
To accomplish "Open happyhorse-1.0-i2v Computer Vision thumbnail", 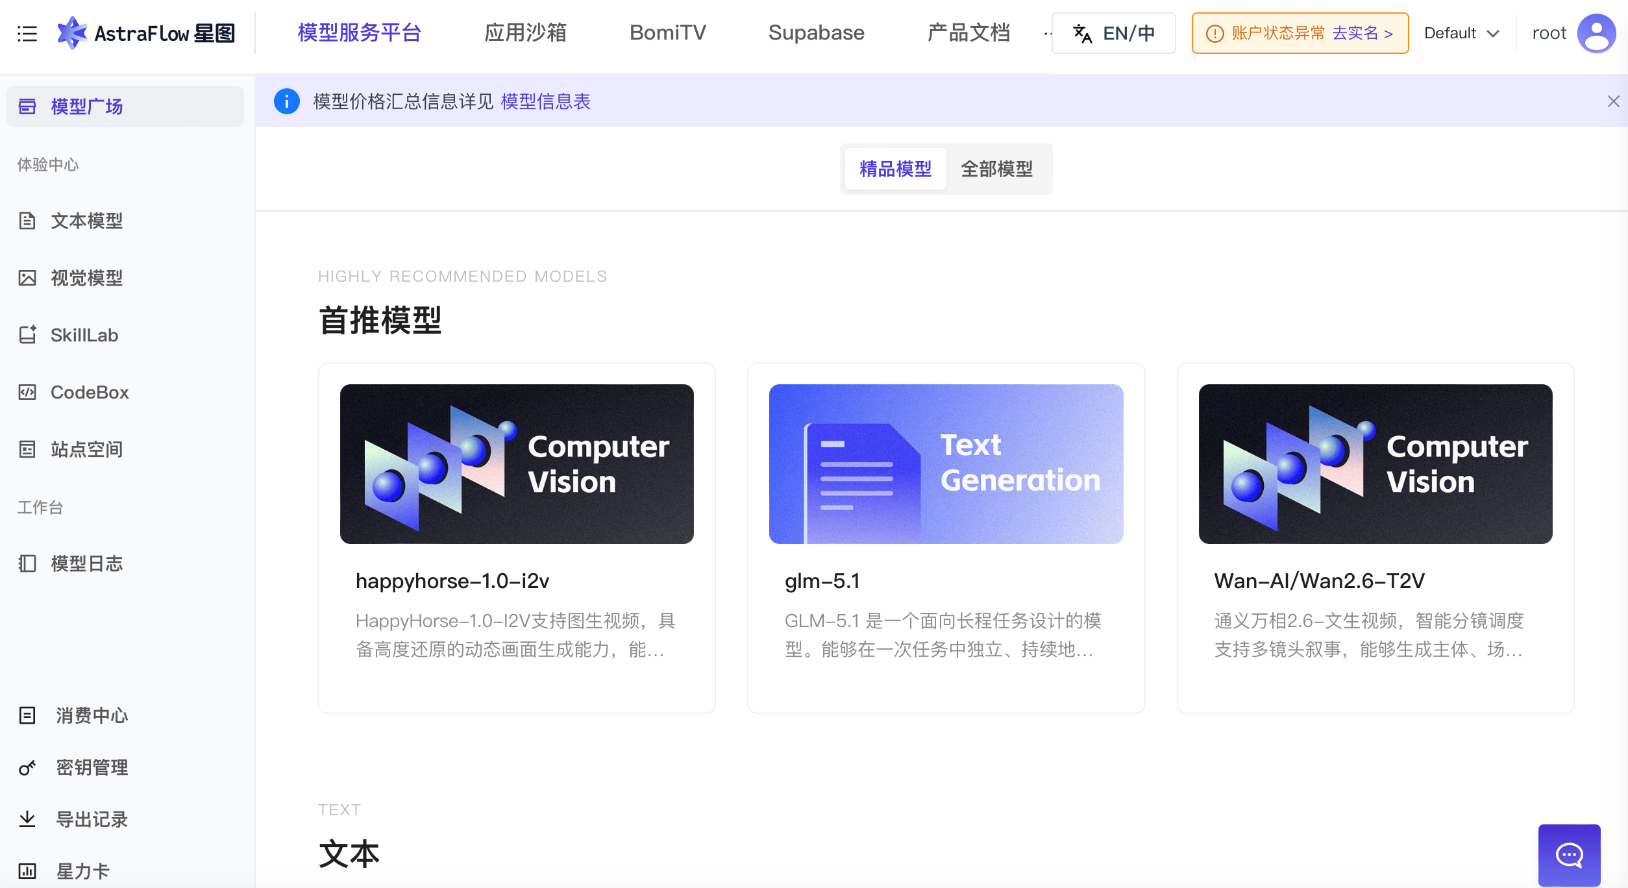I will (517, 464).
